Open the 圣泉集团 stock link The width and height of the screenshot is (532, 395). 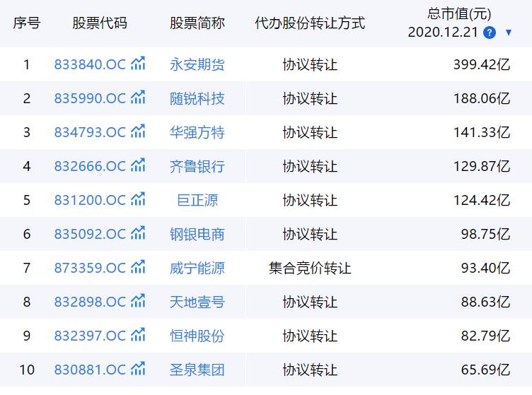[197, 370]
